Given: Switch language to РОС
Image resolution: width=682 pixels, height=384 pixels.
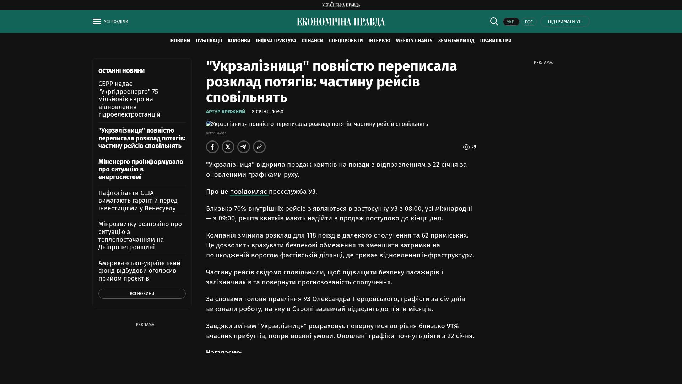Looking at the screenshot, I should point(529,22).
